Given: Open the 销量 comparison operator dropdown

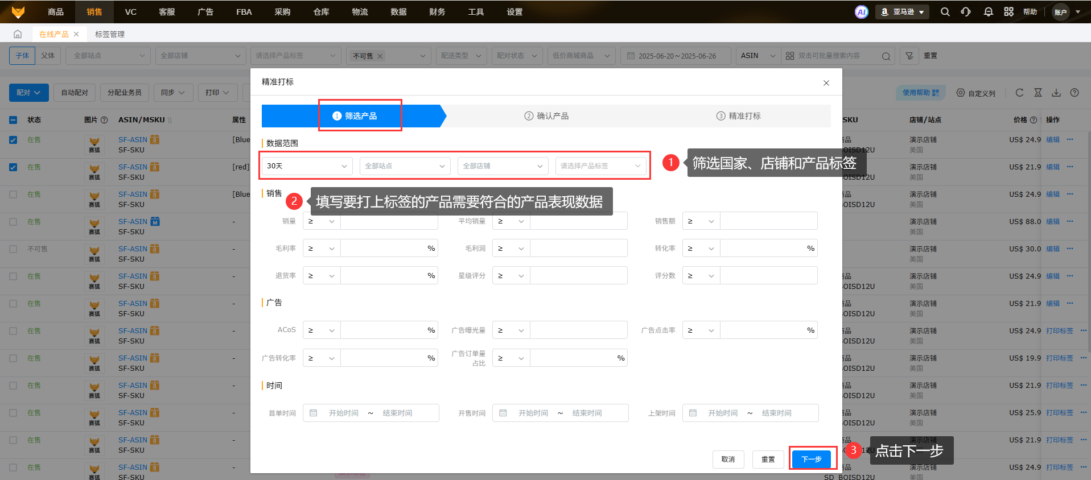Looking at the screenshot, I should [322, 221].
